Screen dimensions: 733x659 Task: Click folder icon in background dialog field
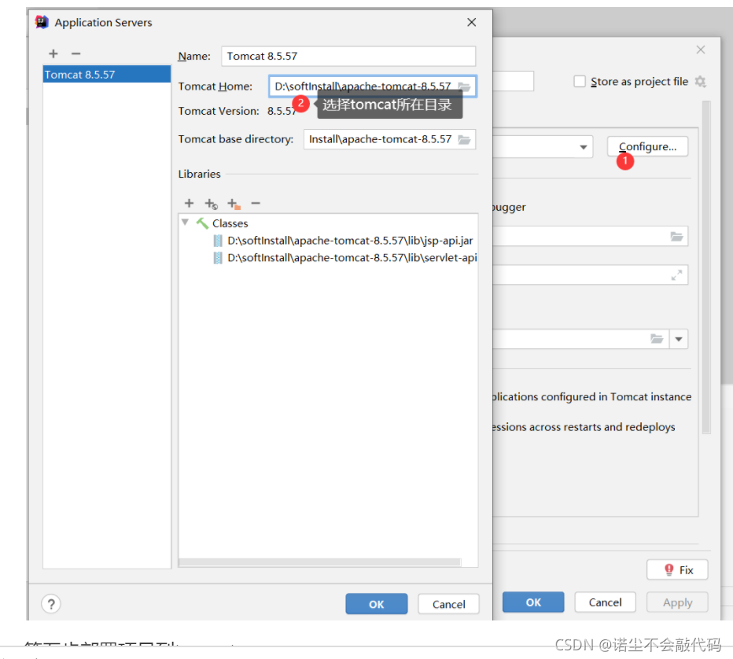point(676,237)
